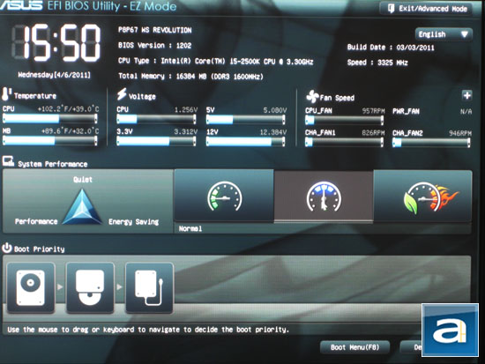
Task: Click the Fan Speed fan icon
Action: pyautogui.click(x=312, y=96)
